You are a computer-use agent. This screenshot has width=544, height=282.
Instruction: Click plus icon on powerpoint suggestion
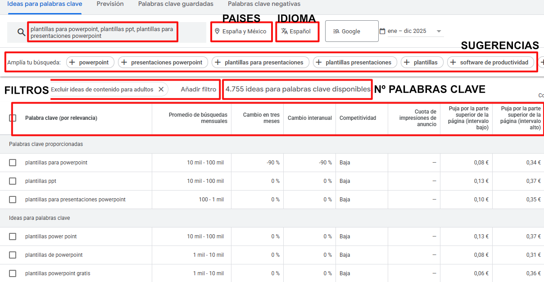[x=72, y=62]
